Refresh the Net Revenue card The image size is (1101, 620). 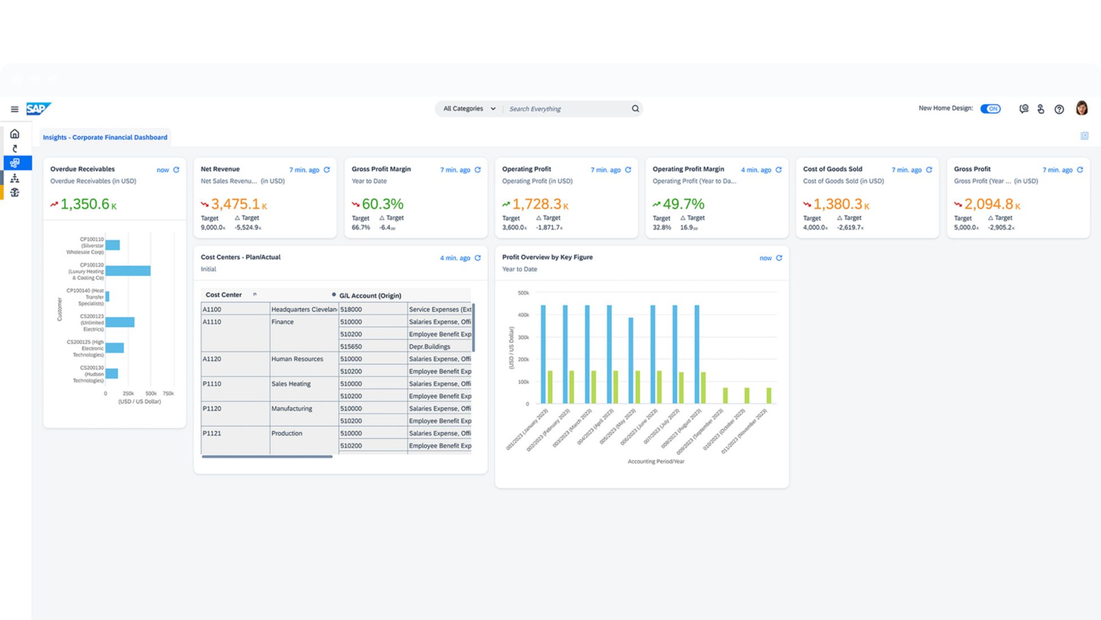327,170
